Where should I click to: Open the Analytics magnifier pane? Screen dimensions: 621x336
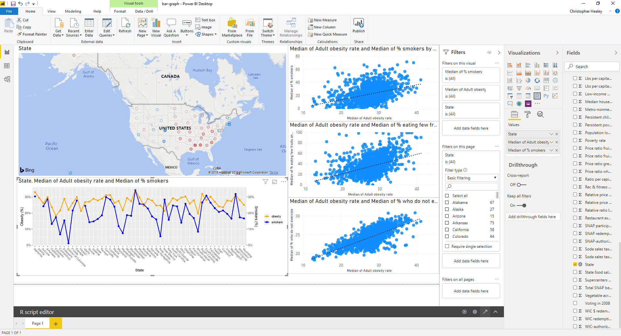point(540,114)
